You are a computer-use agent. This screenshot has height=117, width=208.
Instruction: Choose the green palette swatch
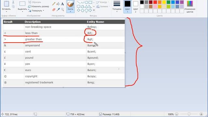coord(168,2)
